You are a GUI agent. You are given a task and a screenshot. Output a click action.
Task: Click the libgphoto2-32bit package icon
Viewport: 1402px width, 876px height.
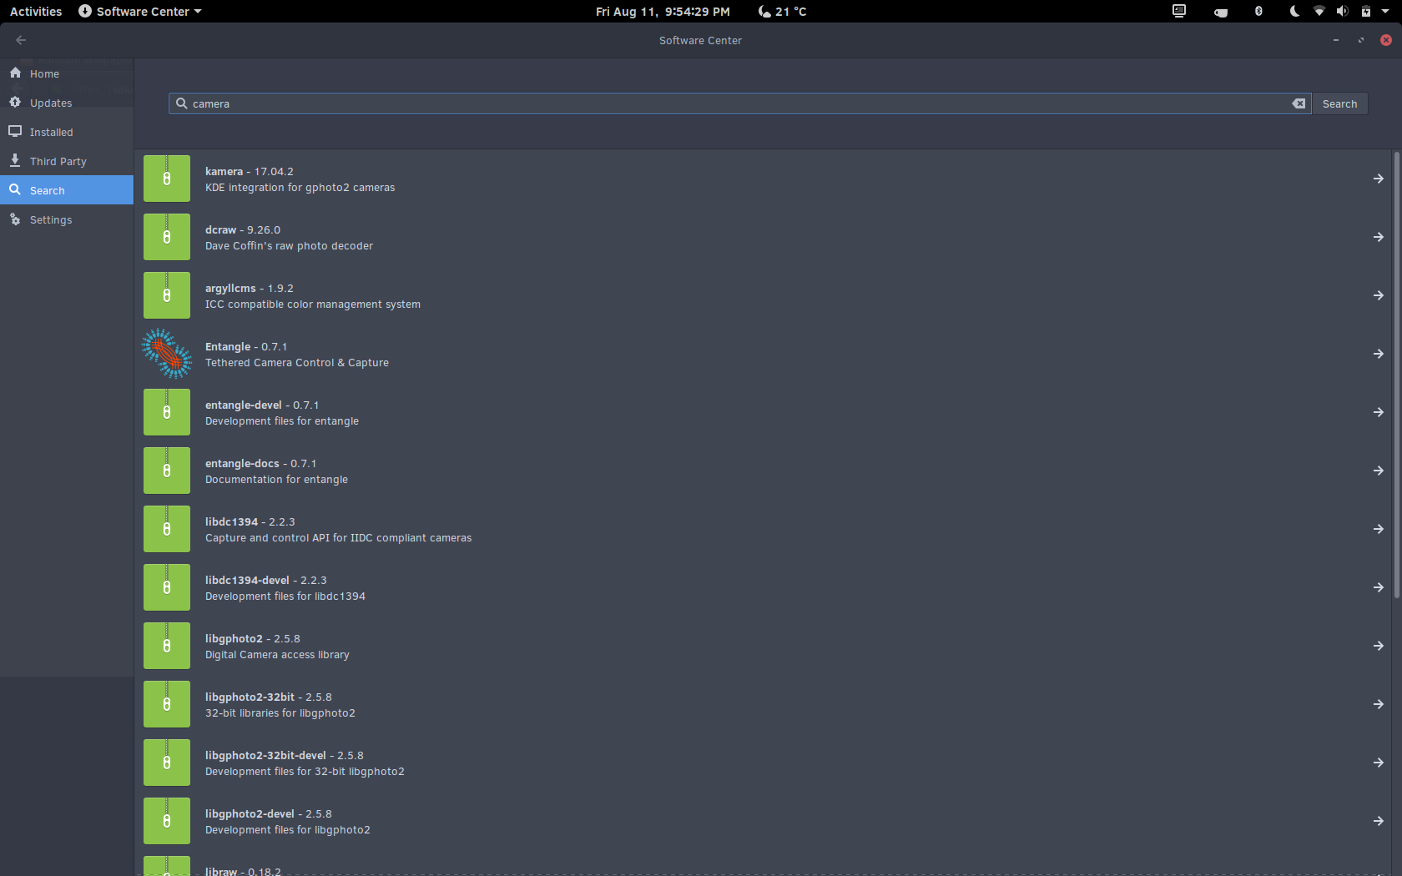pos(167,704)
